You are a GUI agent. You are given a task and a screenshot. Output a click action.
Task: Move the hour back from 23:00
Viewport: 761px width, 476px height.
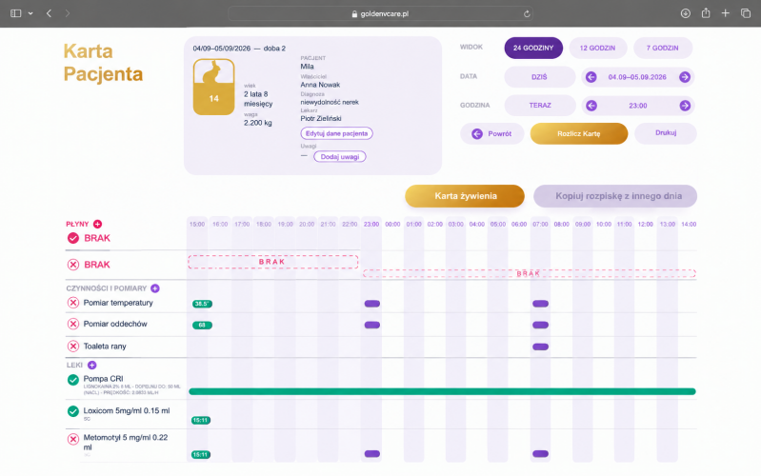click(x=591, y=106)
